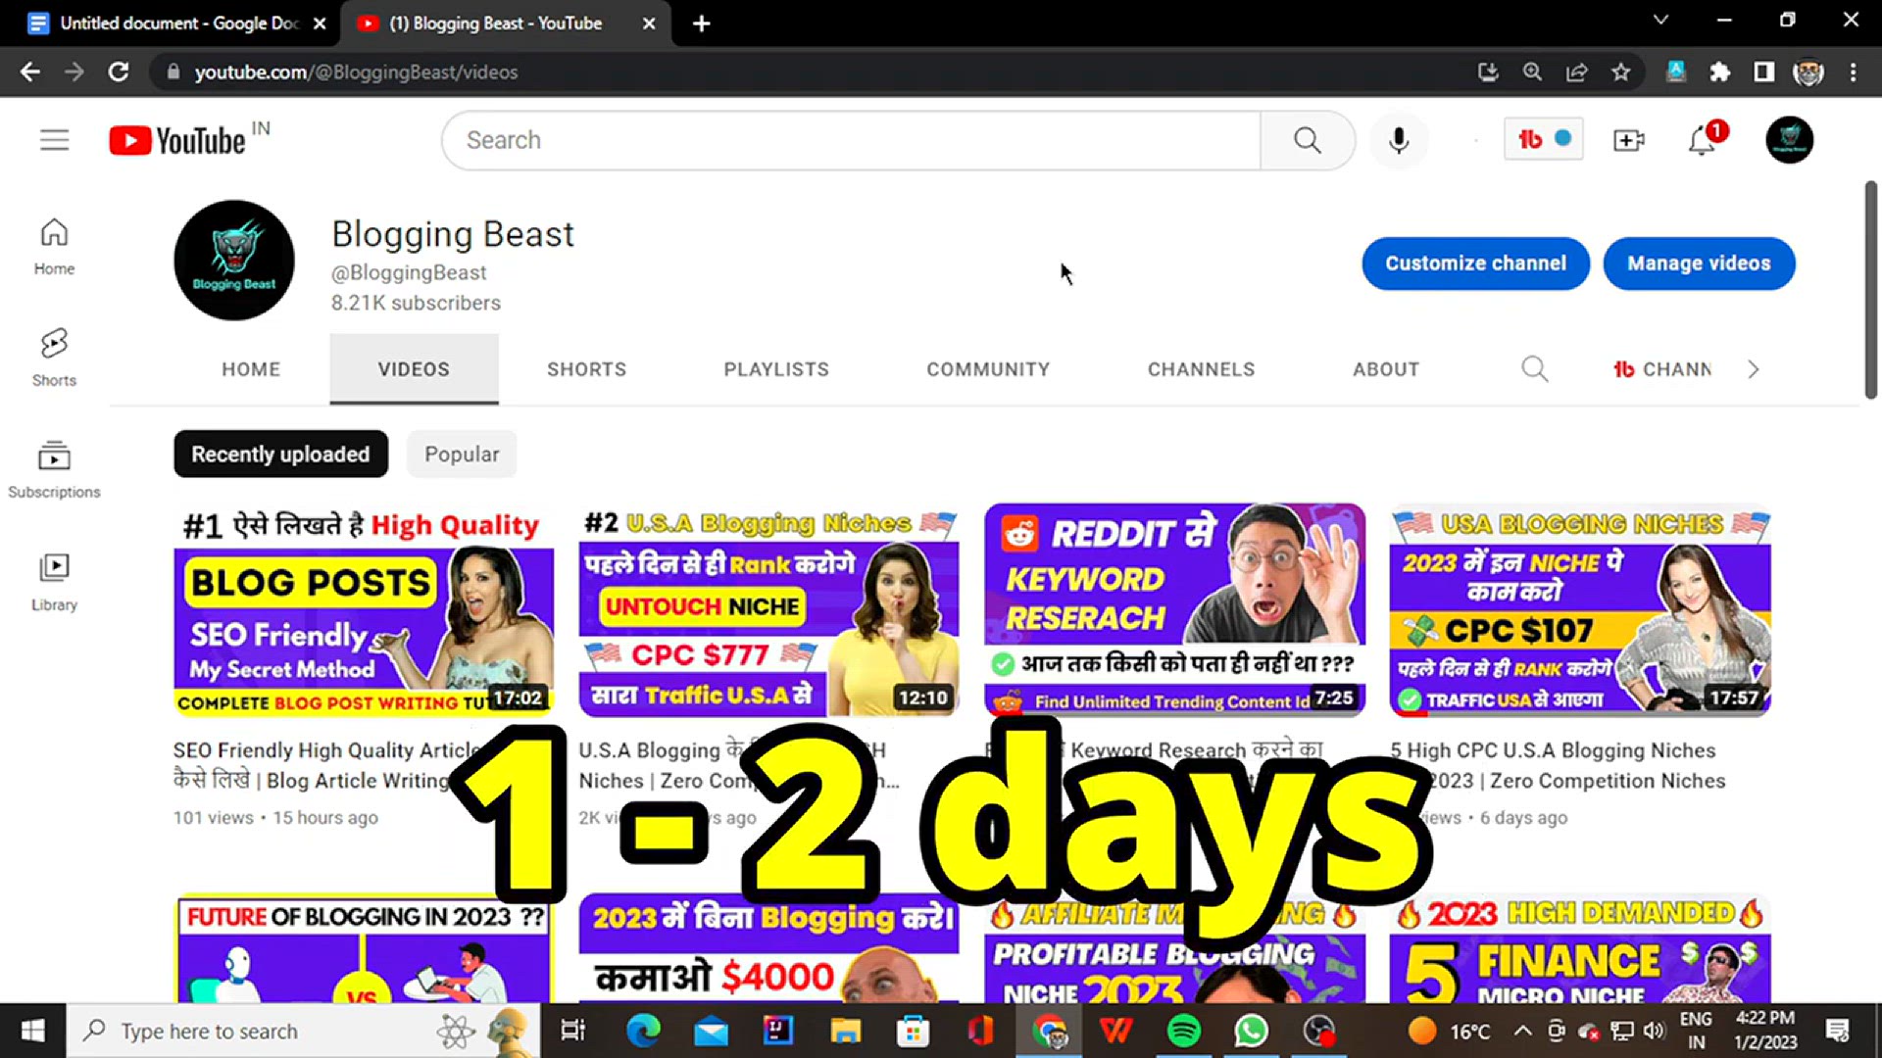The width and height of the screenshot is (1882, 1058).
Task: Click the channel search magnifier icon
Action: pos(1535,369)
